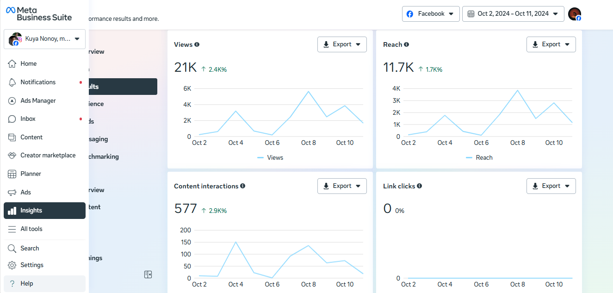
Task: Open the Kuya Nonoy account switcher dropdown
Action: 44,39
